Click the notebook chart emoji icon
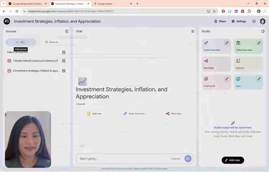 [82, 81]
